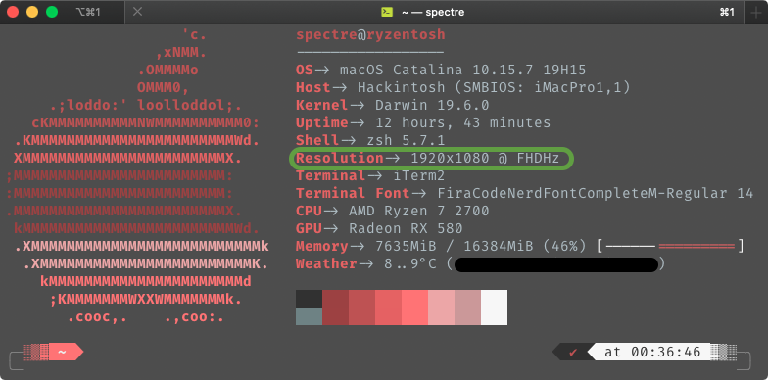Close the iTerm2 tab with the X icon
The height and width of the screenshot is (380, 768).
click(x=137, y=12)
